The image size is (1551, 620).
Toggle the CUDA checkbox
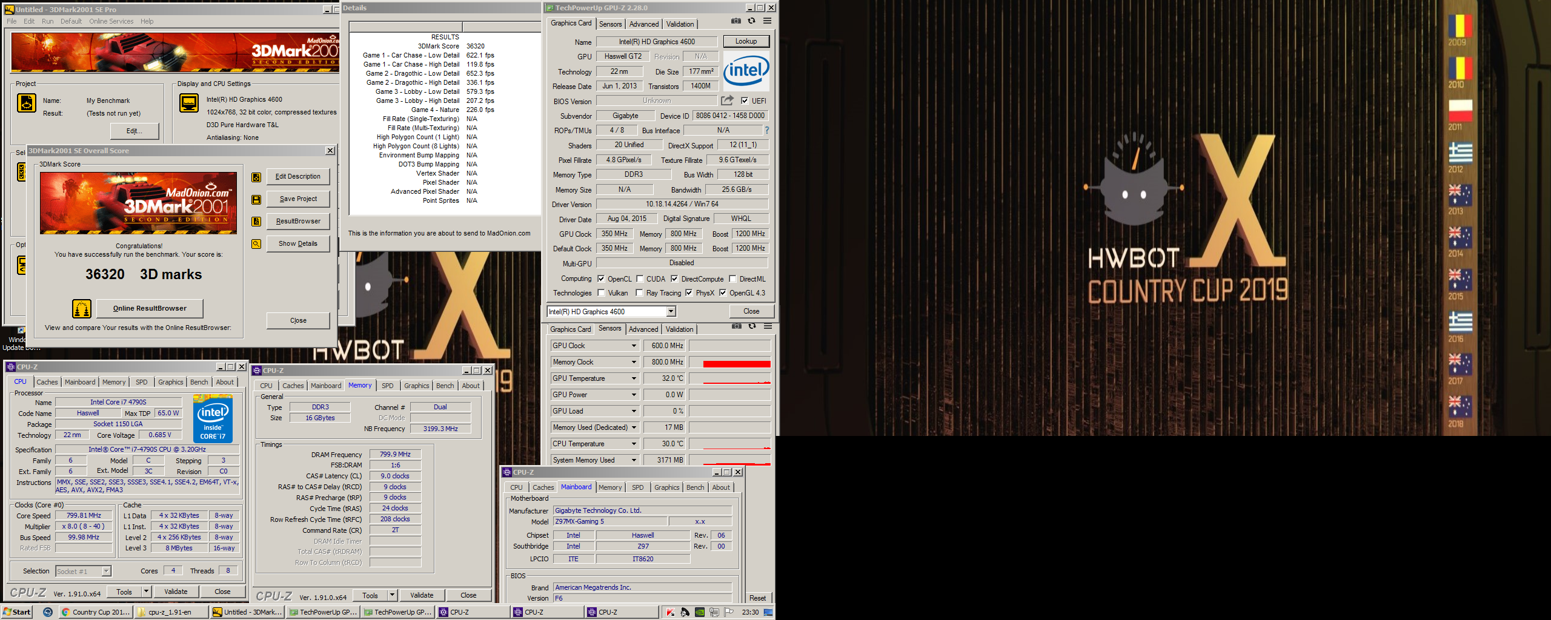tap(640, 279)
